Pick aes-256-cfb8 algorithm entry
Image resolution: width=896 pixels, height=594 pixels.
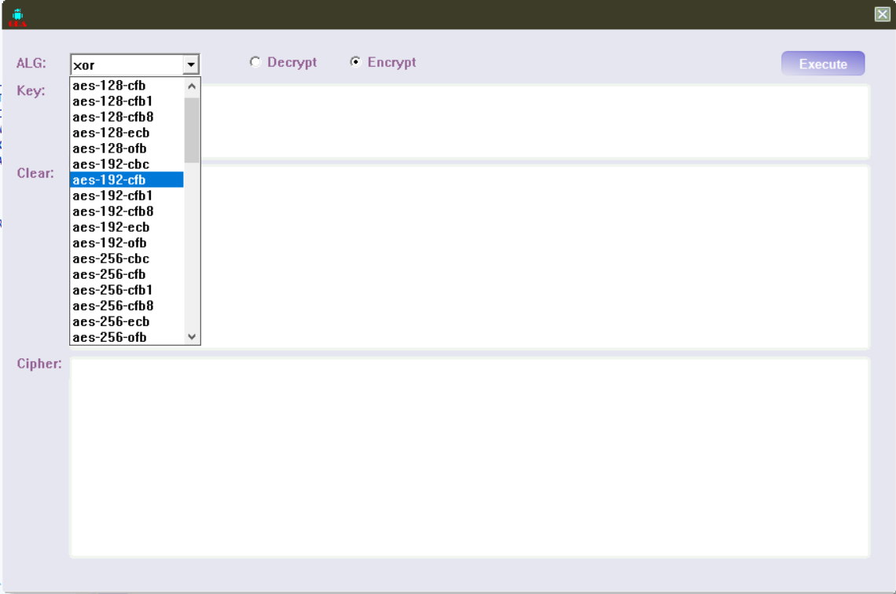tap(127, 306)
